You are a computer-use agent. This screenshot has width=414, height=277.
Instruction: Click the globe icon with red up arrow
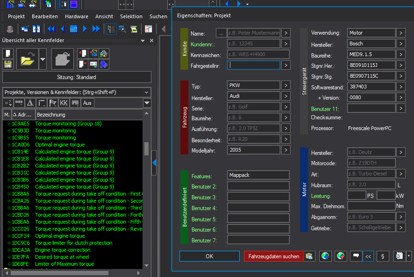[341, 256]
